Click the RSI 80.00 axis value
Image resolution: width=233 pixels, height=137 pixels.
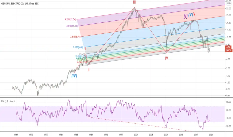[229, 102]
